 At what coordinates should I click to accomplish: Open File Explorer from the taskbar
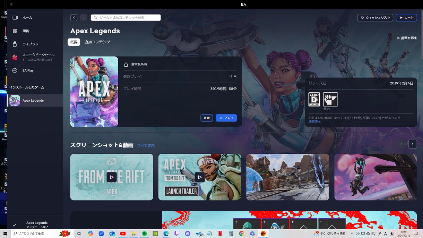(x=133, y=233)
